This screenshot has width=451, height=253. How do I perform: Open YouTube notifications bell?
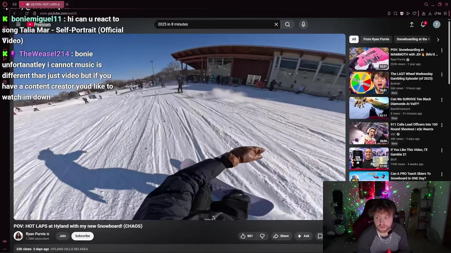pos(423,24)
